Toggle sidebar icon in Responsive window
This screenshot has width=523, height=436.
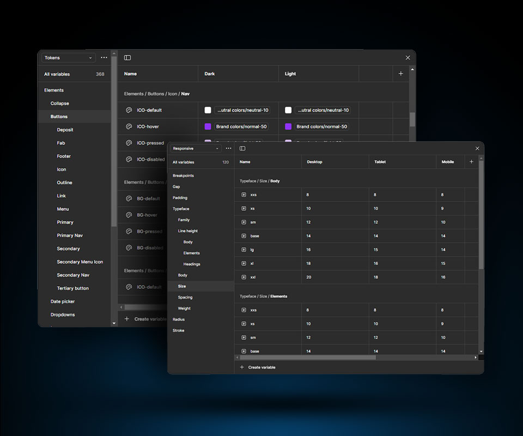point(242,148)
